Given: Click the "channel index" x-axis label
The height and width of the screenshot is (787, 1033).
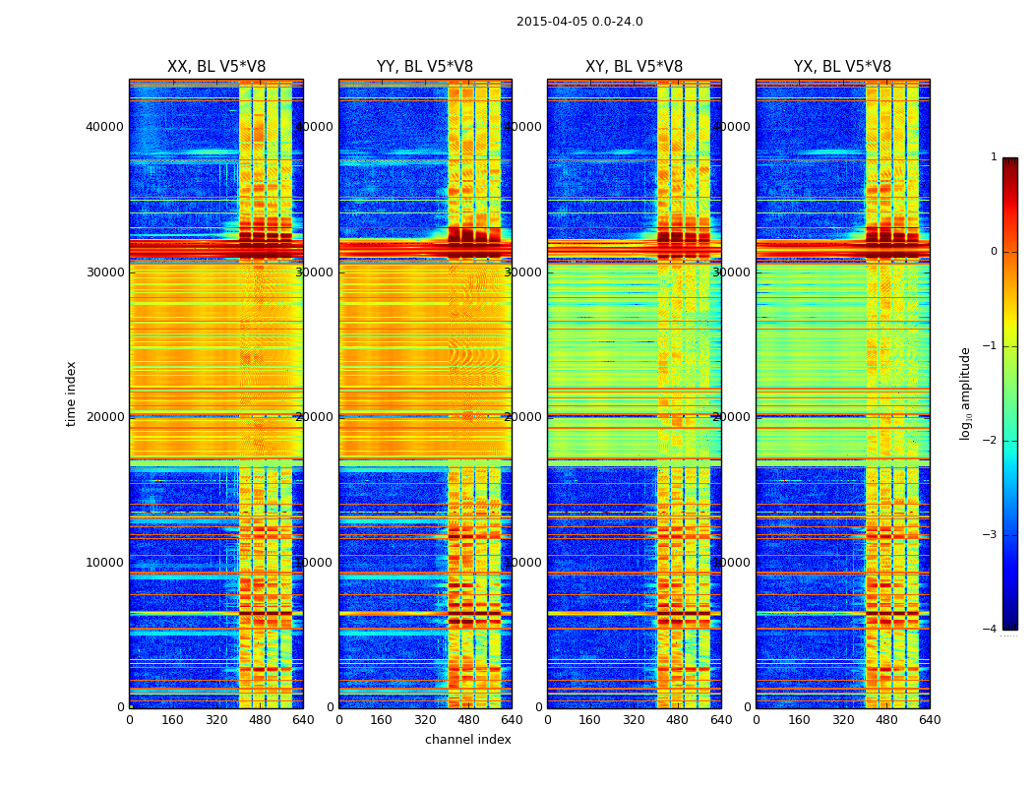Looking at the screenshot, I should click(x=467, y=740).
